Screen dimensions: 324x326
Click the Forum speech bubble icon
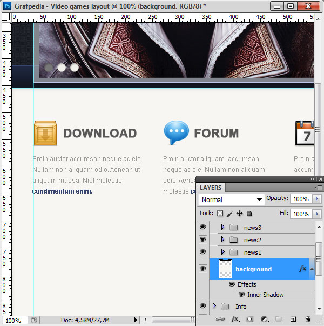coord(177,132)
